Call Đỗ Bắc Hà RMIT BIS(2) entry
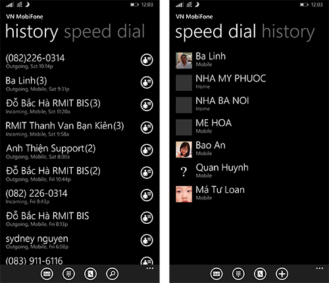329x283 pixels. coord(53,174)
